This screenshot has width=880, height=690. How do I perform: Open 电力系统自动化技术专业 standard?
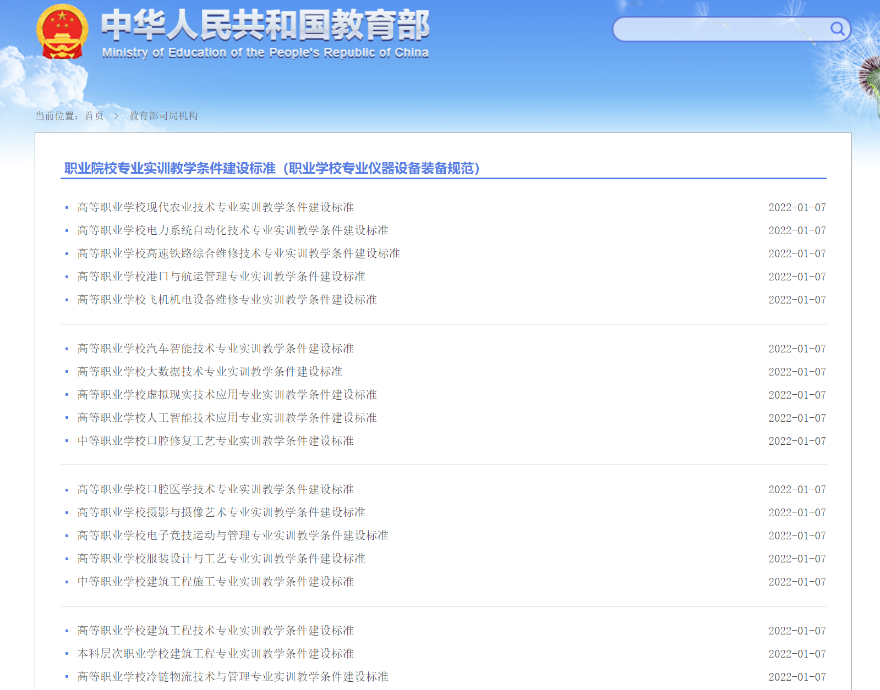click(x=233, y=230)
